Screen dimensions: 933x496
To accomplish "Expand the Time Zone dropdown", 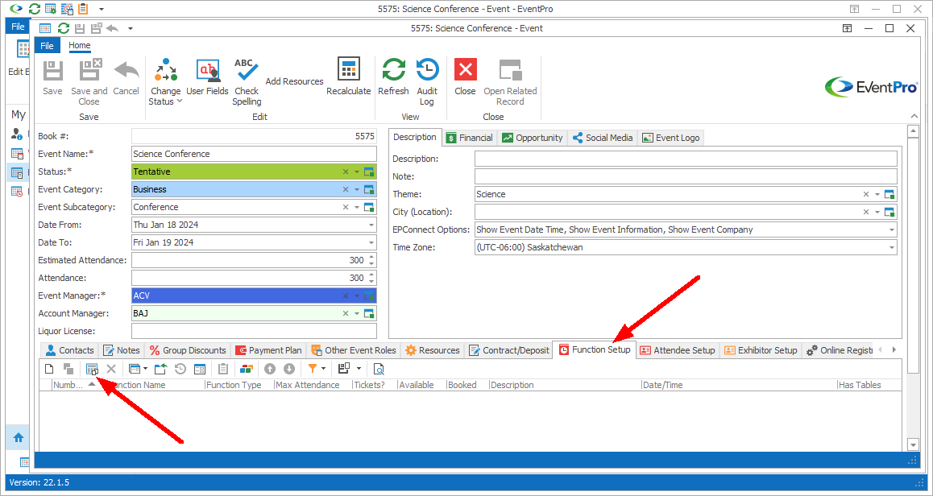I will pyautogui.click(x=892, y=247).
